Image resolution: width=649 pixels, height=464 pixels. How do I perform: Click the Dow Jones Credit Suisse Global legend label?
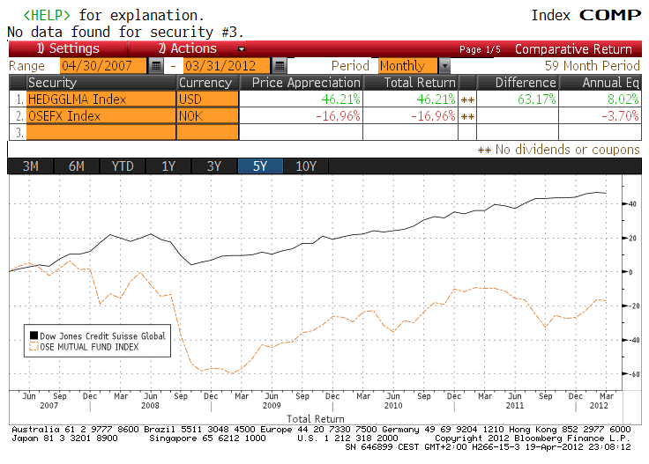click(x=102, y=336)
